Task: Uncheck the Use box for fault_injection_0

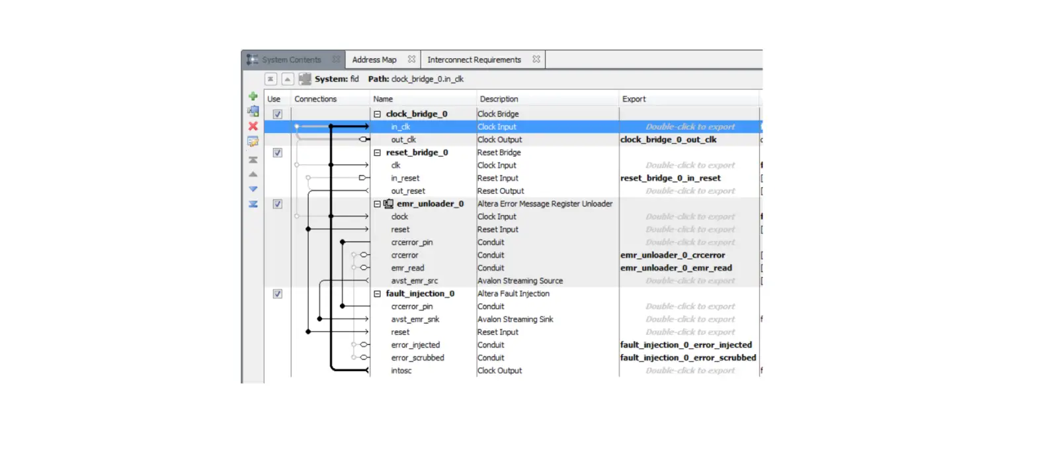Action: tap(278, 294)
